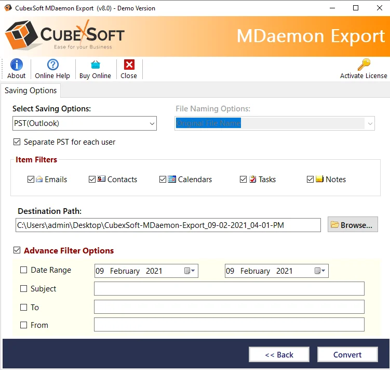Click the Buy Online basket icon
This screenshot has height=370, width=390.
pyautogui.click(x=95, y=65)
